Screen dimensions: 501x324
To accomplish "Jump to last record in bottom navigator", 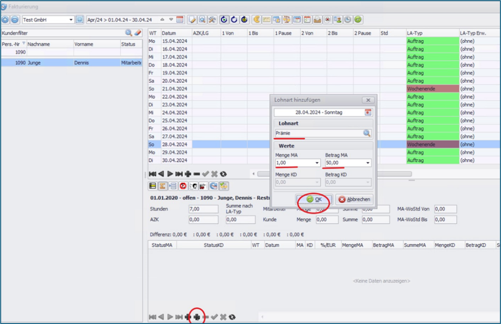I will click(179, 317).
